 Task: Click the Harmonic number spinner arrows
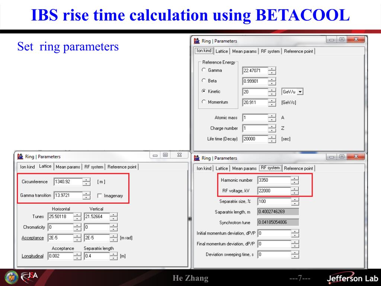point(295,180)
